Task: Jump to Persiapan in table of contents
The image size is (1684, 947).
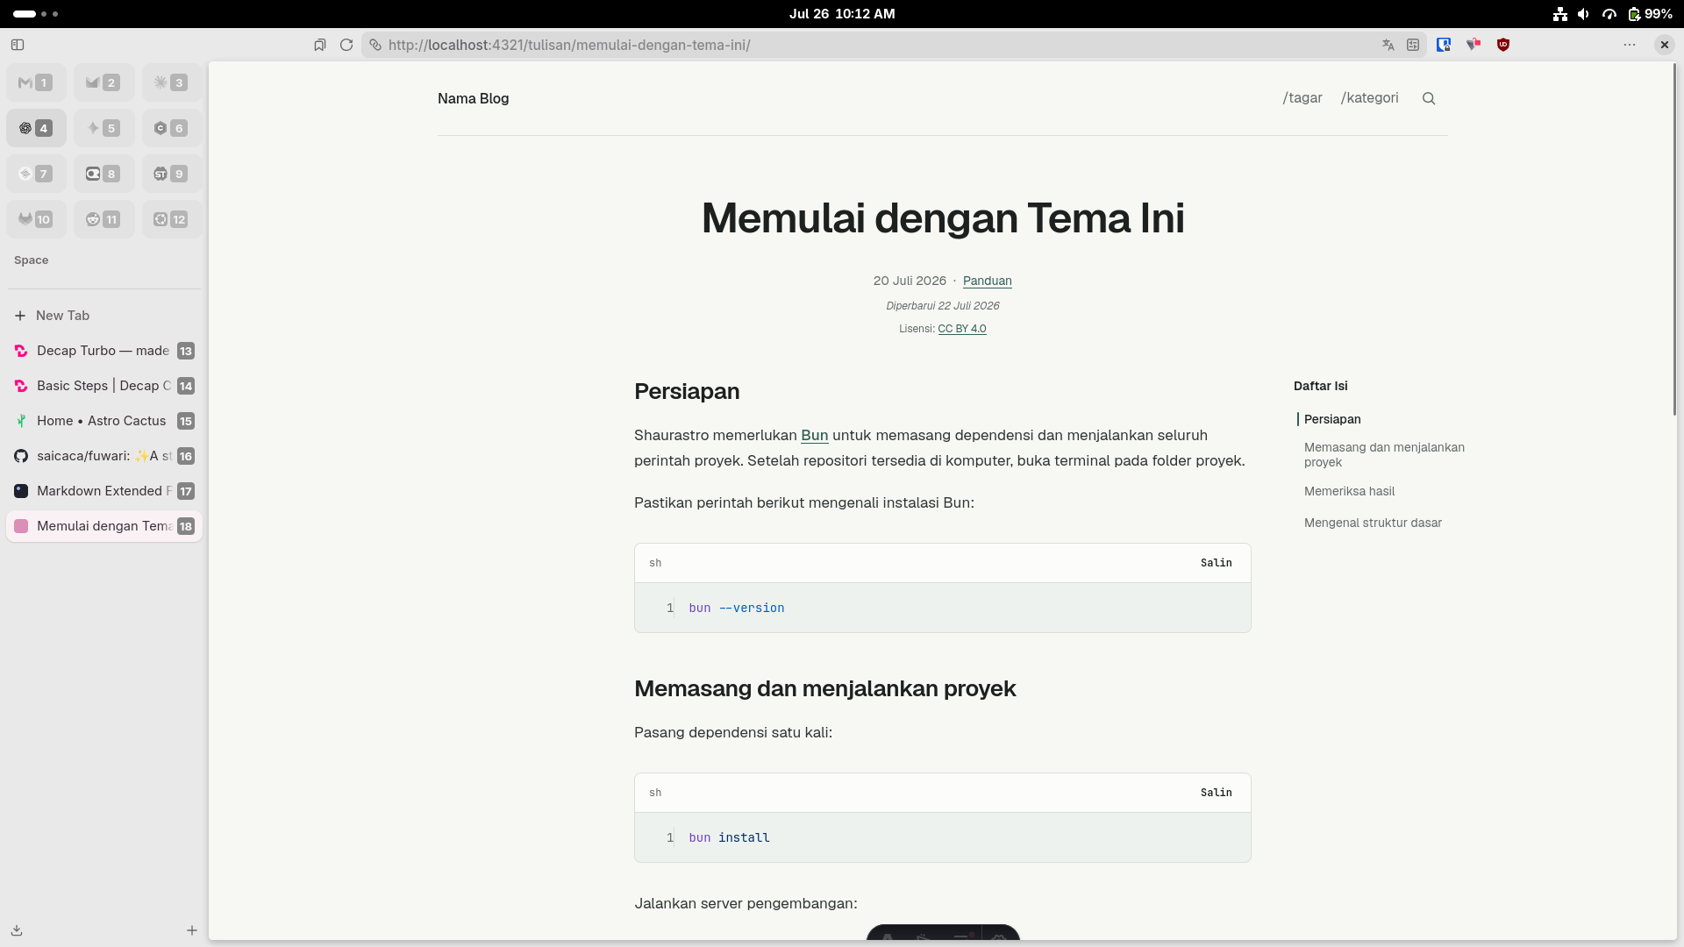Action: point(1332,419)
